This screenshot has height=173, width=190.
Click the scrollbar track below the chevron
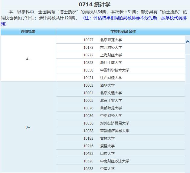coord(188,69)
